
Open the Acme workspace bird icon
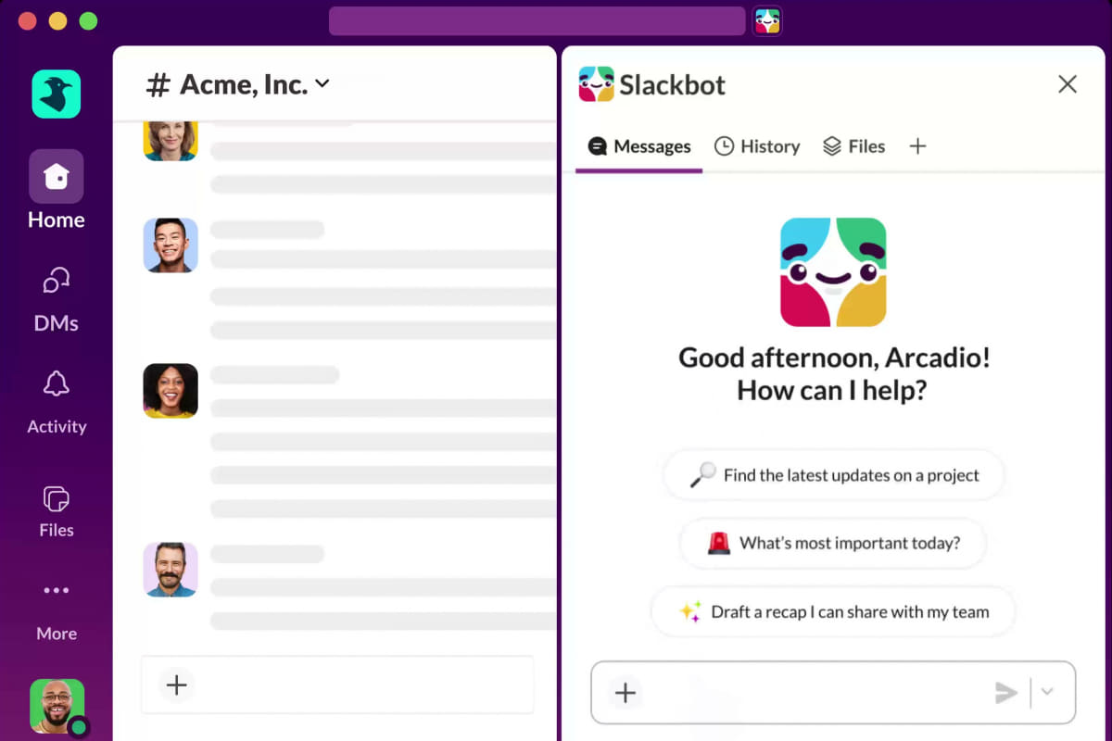[57, 94]
